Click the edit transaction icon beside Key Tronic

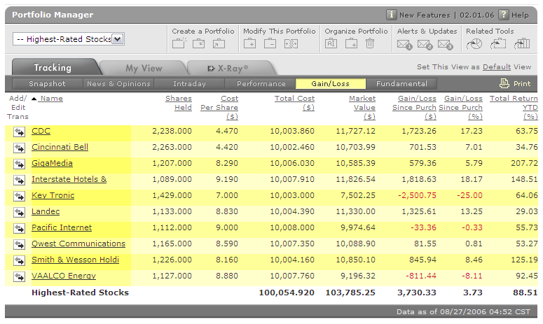pos(18,196)
